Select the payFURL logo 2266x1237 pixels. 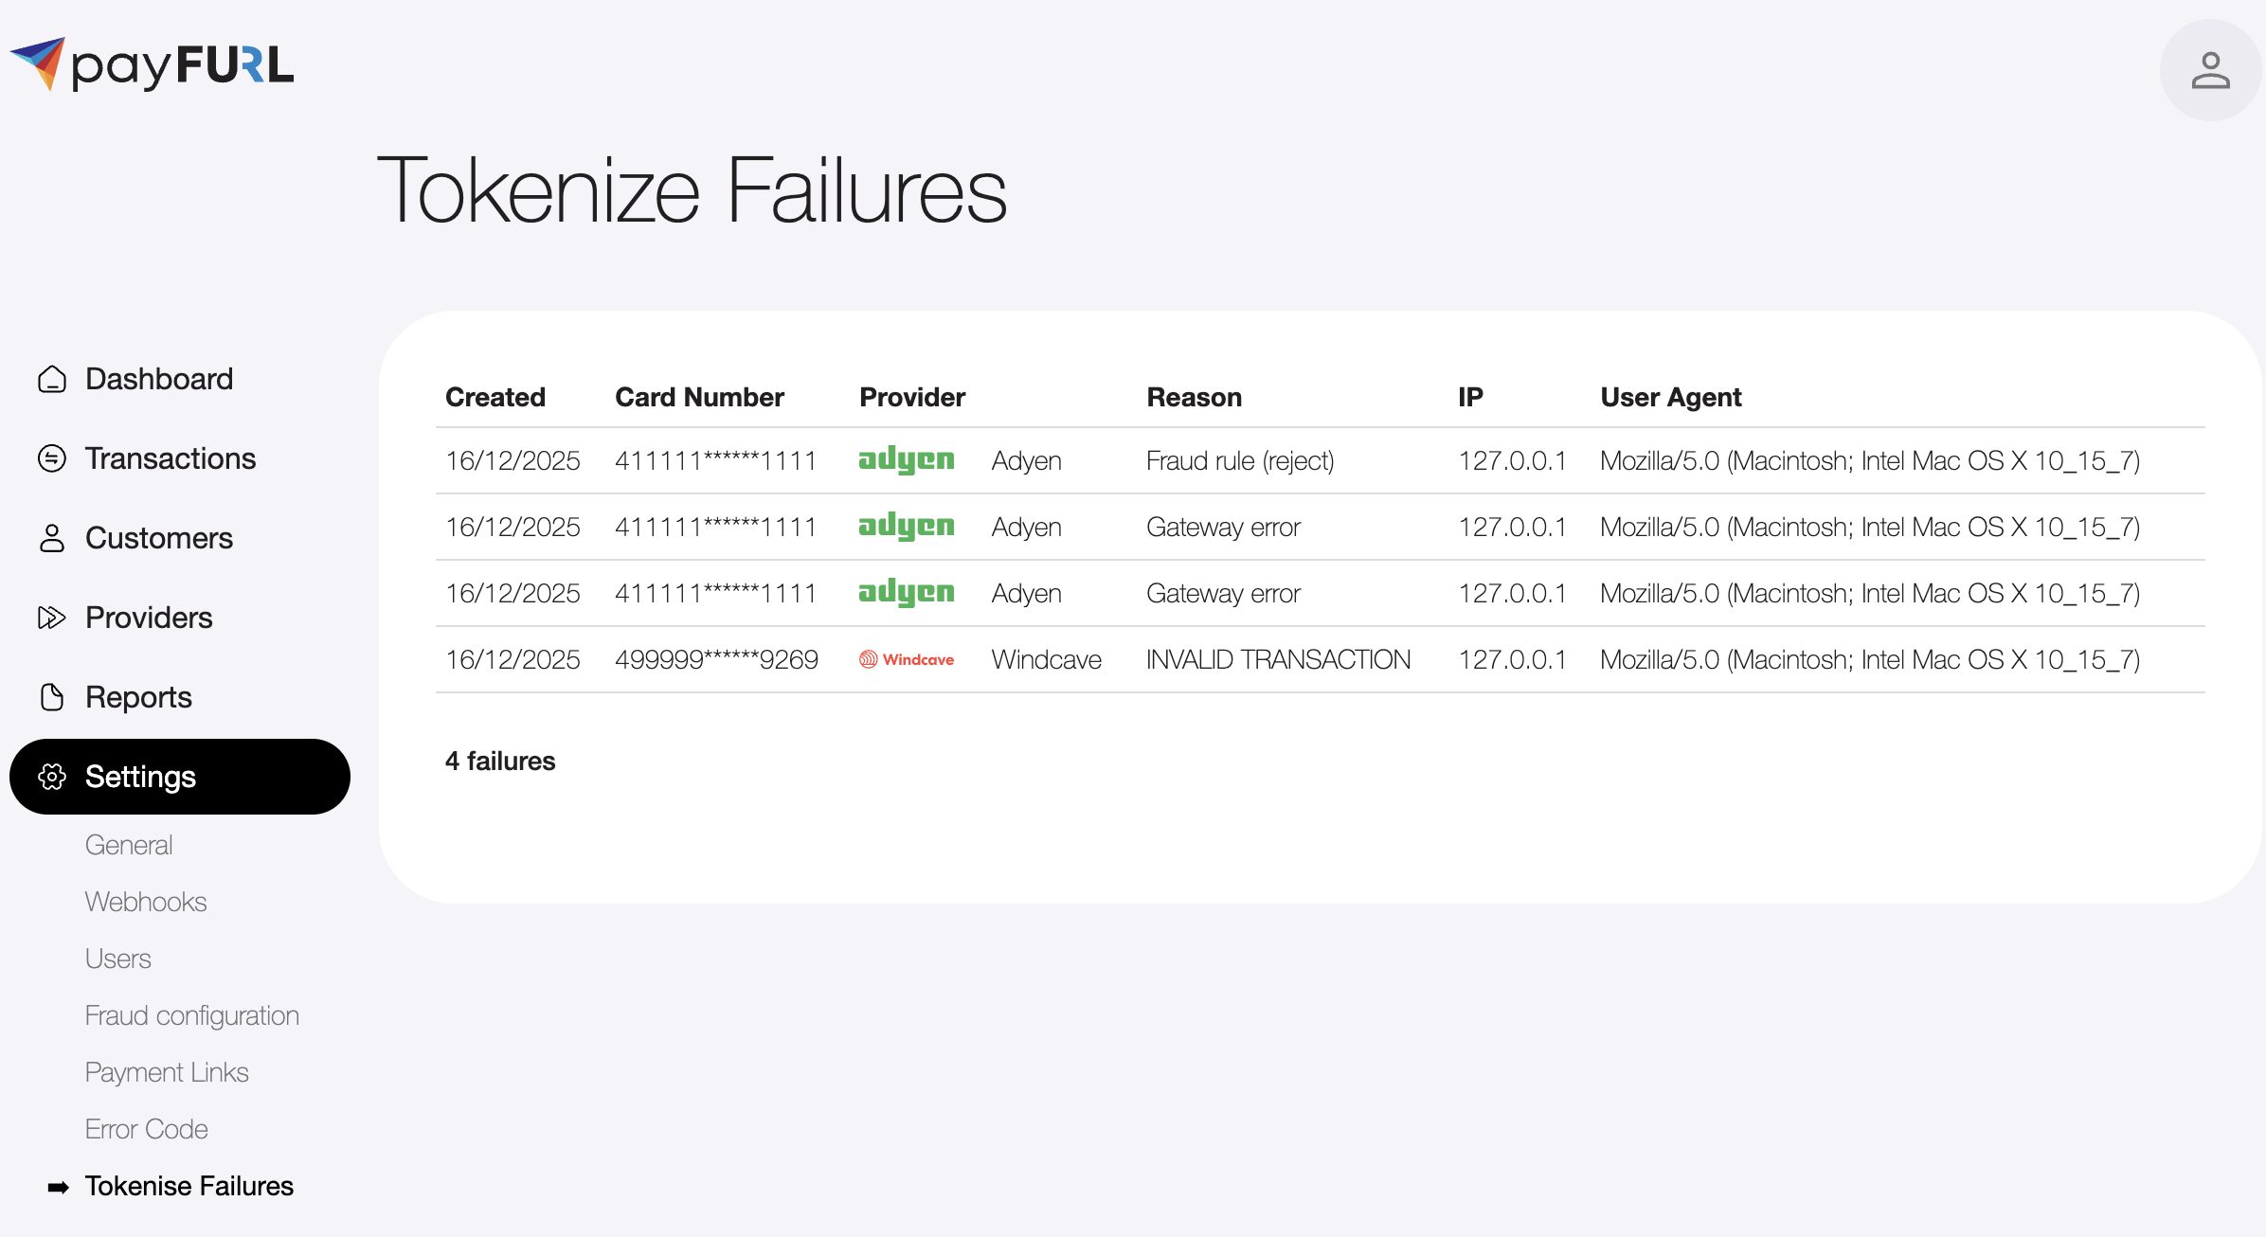[x=152, y=64]
